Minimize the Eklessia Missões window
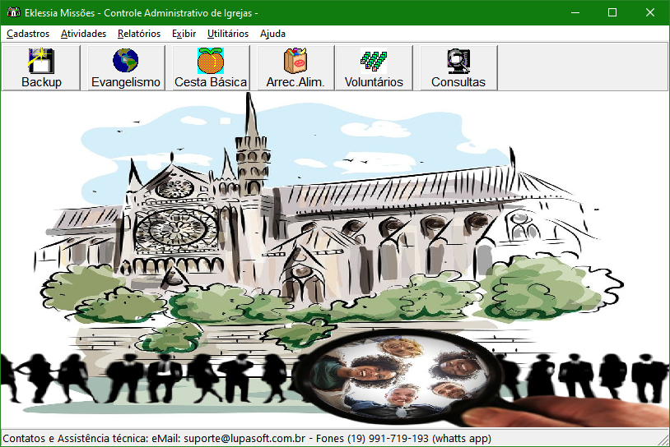The image size is (670, 447). 575,12
